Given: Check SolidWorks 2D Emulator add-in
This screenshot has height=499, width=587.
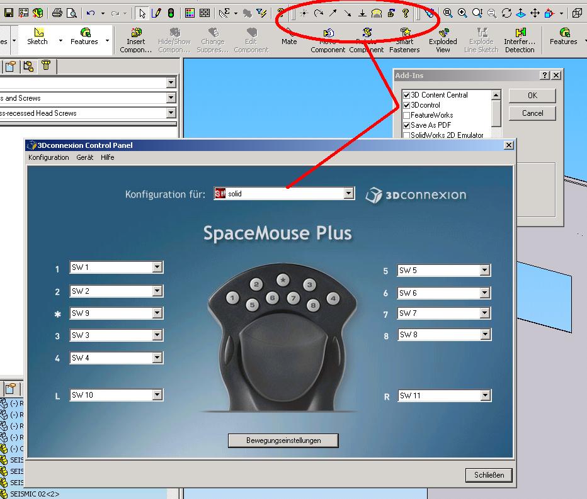Looking at the screenshot, I should pos(407,135).
